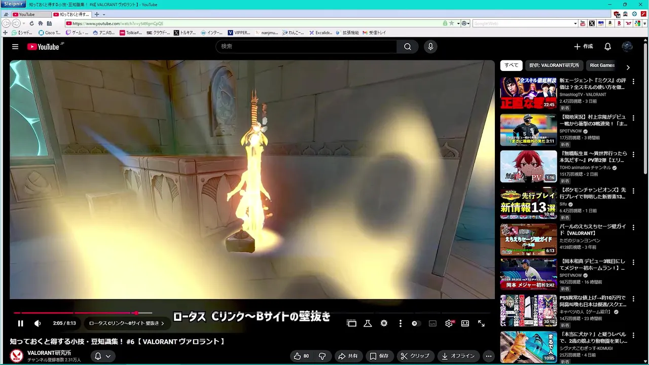Mute the video volume
This screenshot has height=365, width=649.
(x=38, y=323)
